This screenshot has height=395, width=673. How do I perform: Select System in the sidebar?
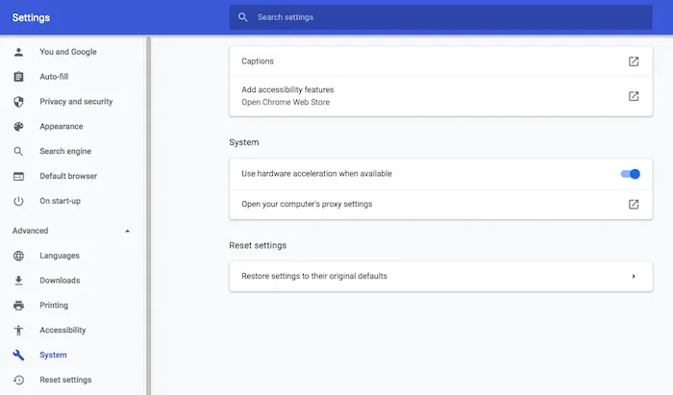53,355
